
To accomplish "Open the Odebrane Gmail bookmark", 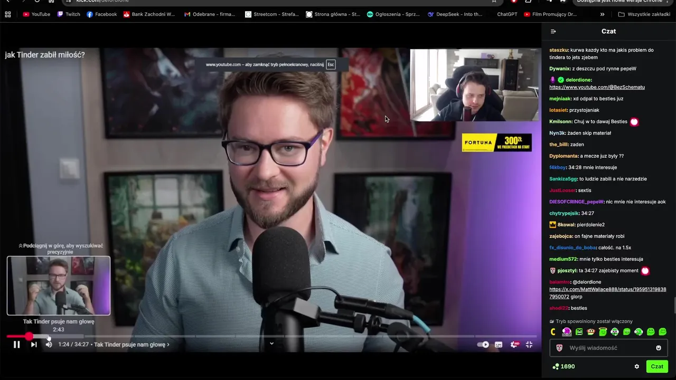I will (210, 14).
